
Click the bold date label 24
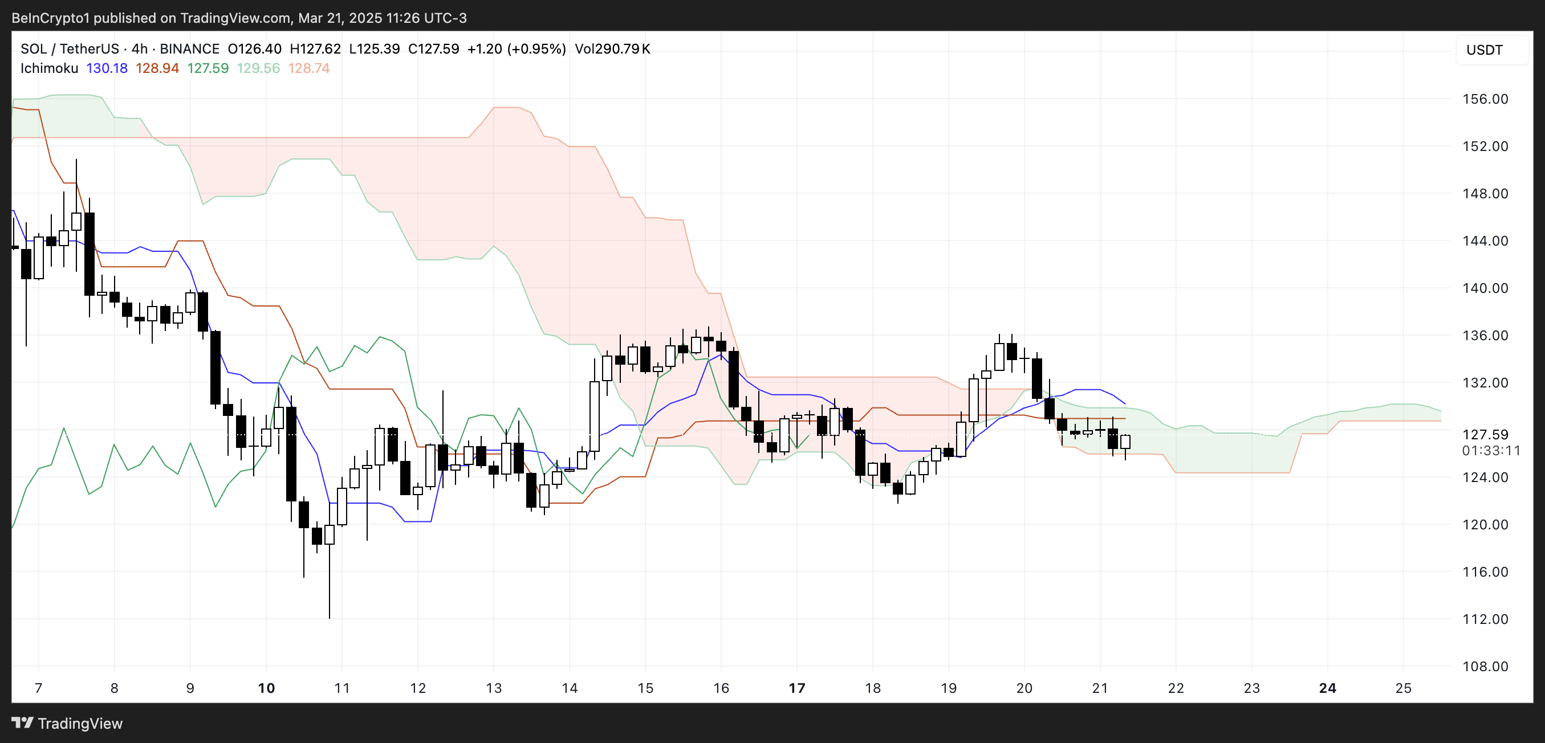click(x=1327, y=688)
